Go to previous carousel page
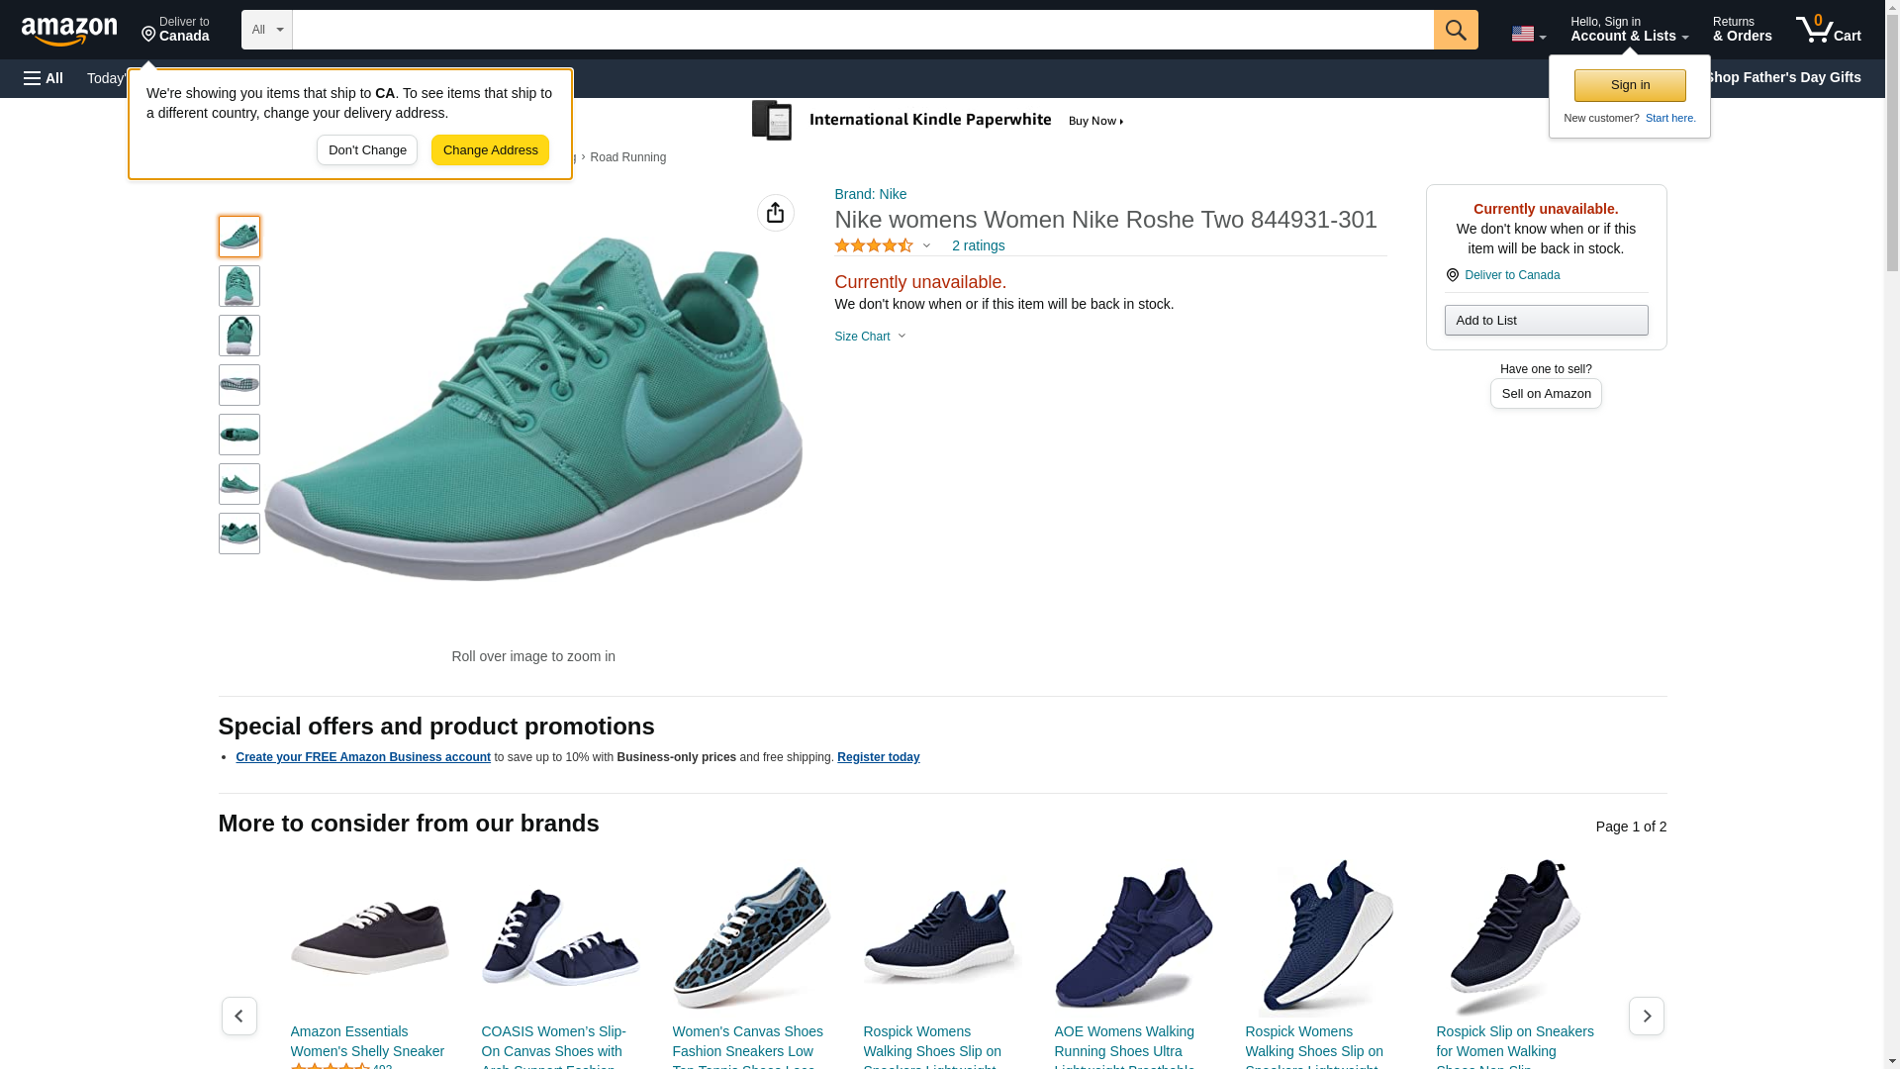 pos(238,1016)
